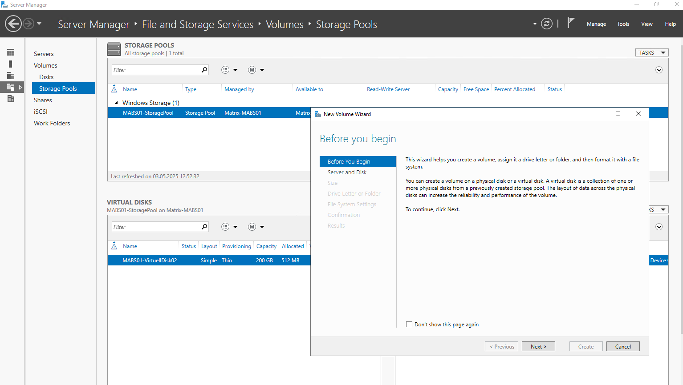Screen dimensions: 683x385
Task: Select All Servers icon in sidebar
Action: [x=11, y=76]
